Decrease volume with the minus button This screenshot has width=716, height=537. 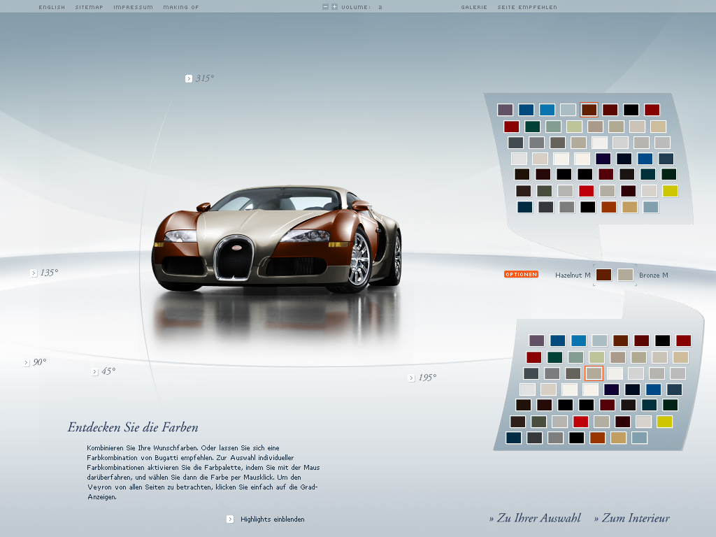[325, 7]
